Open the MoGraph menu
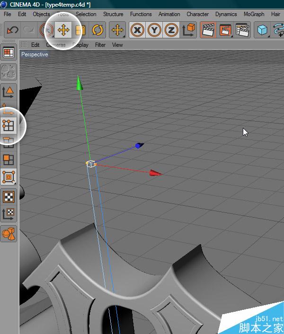Viewport: 284px width, 334px height. coord(254,14)
